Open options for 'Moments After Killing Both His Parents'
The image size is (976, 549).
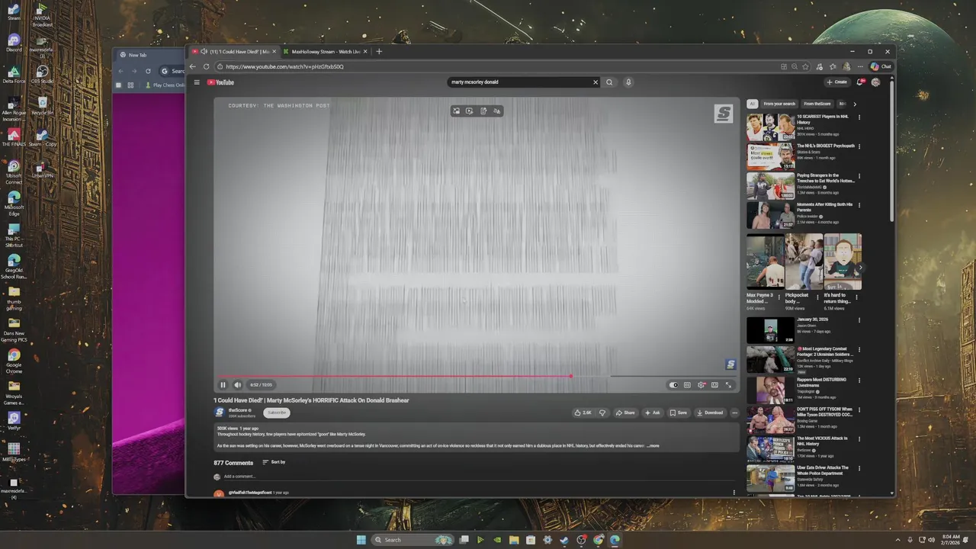pyautogui.click(x=859, y=205)
